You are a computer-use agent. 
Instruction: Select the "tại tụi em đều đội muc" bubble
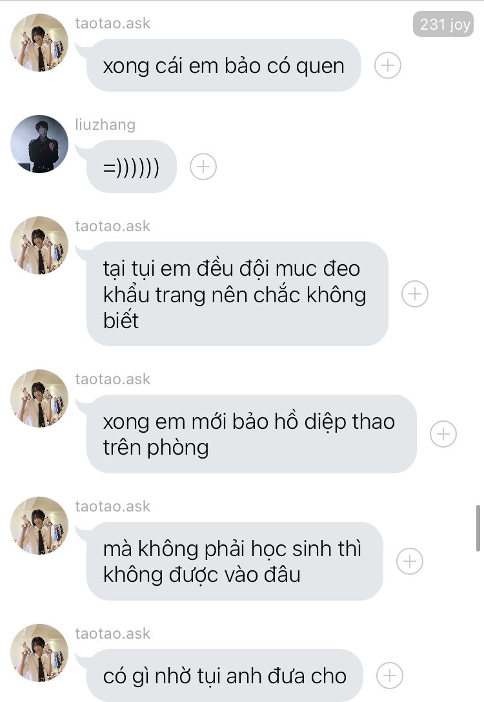[237, 294]
